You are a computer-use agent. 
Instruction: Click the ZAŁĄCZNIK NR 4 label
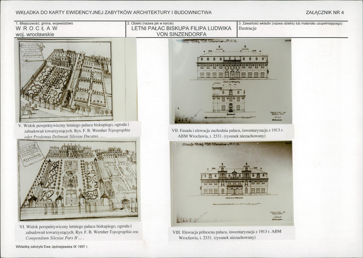point(325,12)
